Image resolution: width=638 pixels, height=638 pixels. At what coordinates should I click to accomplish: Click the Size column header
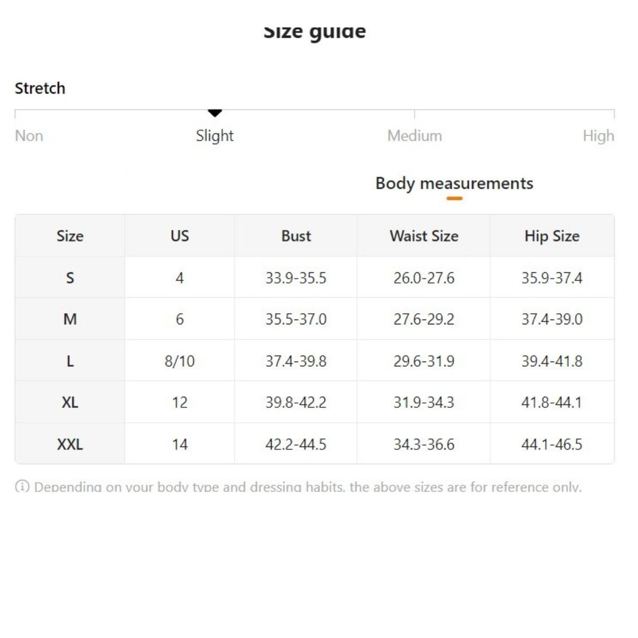70,236
